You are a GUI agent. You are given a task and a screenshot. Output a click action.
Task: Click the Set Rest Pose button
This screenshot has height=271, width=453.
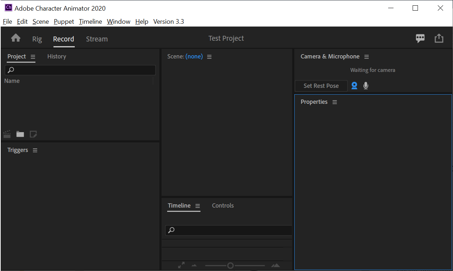(x=321, y=85)
